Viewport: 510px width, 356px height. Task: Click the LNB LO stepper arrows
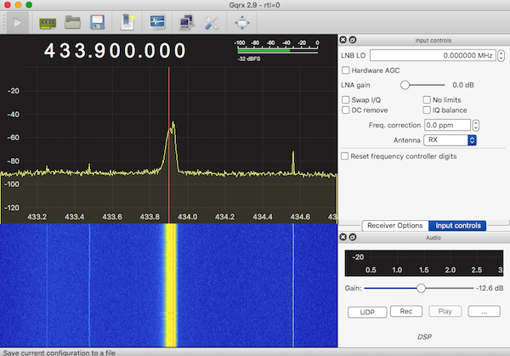click(501, 55)
